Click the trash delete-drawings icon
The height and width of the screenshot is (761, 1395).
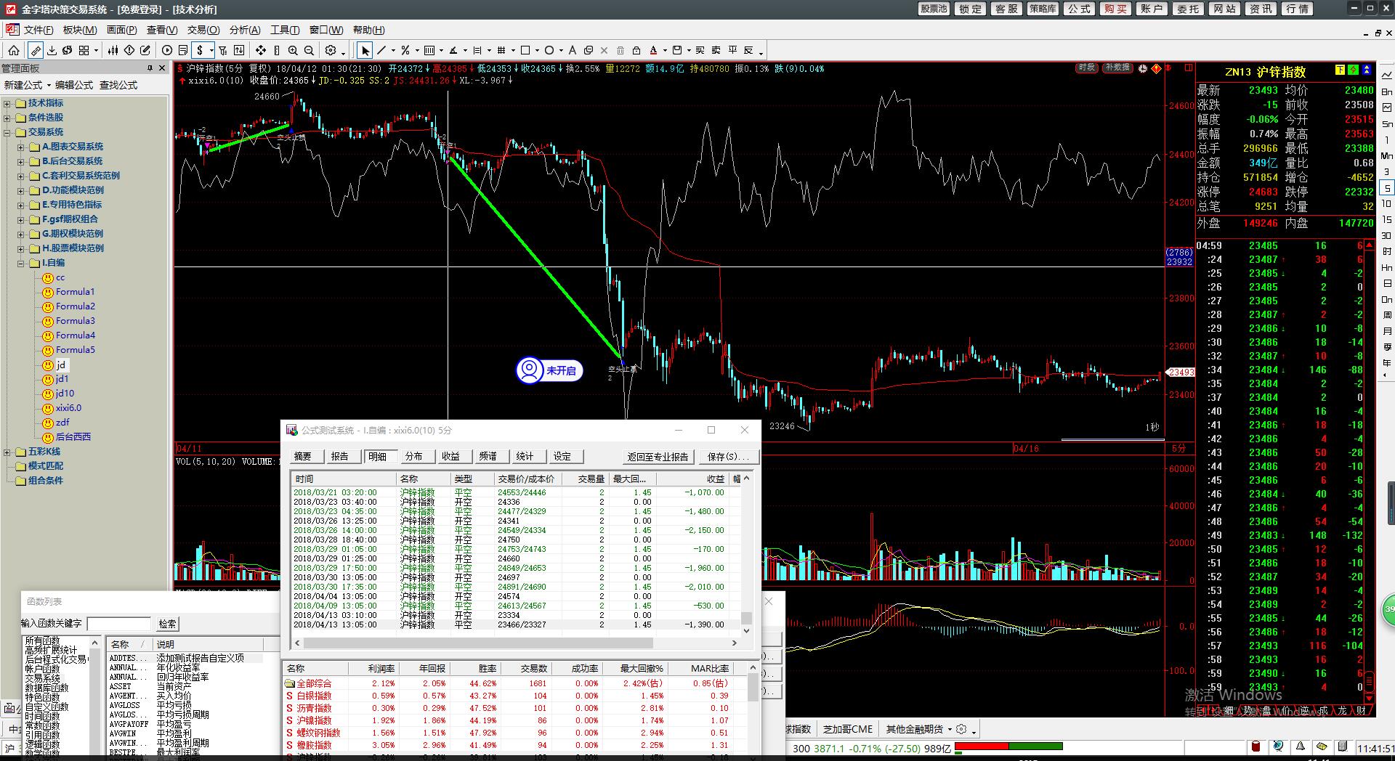coord(620,50)
